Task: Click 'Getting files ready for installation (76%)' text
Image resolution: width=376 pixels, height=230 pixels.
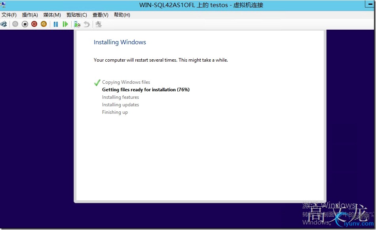Action: (x=146, y=90)
